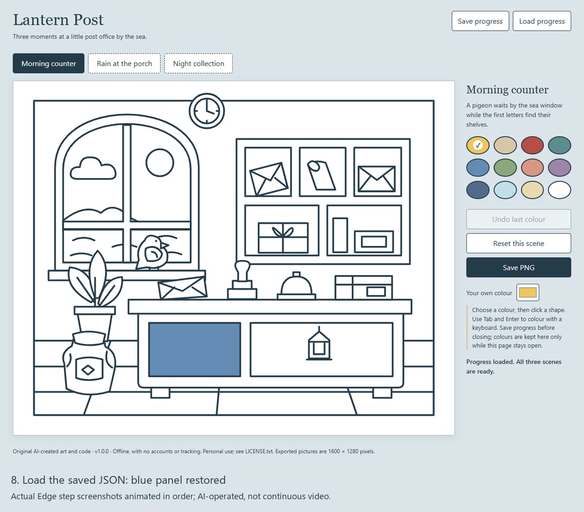Fill the upright envelope in the shelf
Viewport: 584px width, 512px height.
tap(376, 179)
